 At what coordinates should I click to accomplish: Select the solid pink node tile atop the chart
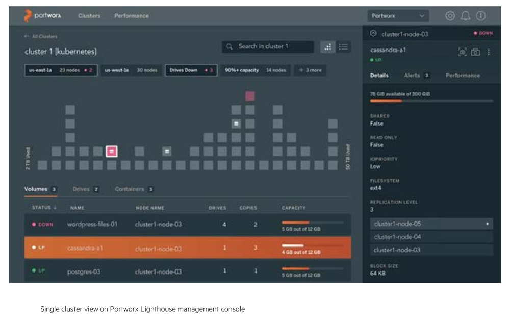[x=250, y=96]
